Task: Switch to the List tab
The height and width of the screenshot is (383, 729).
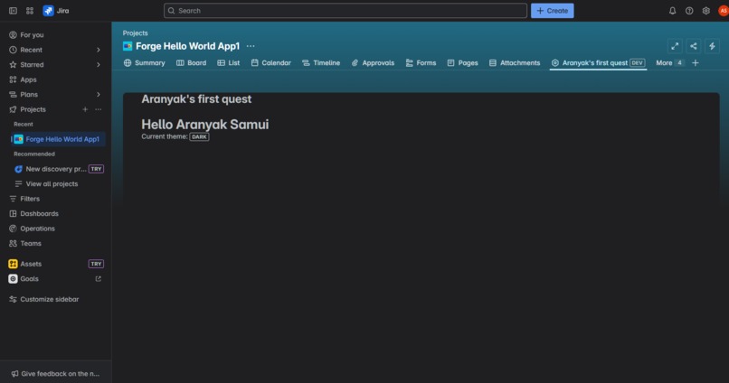Action: (228, 62)
